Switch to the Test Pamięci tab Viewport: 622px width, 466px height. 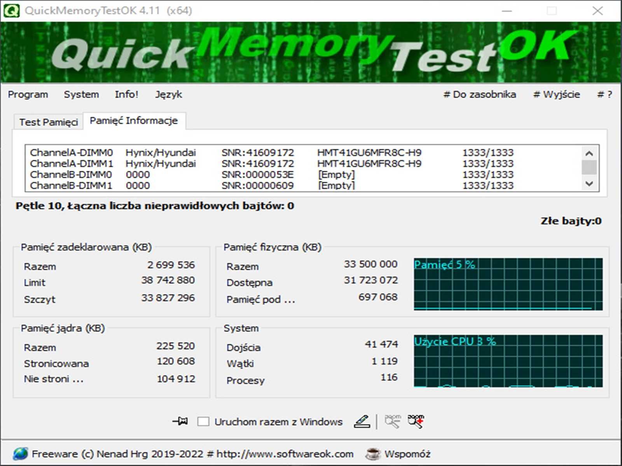(49, 122)
